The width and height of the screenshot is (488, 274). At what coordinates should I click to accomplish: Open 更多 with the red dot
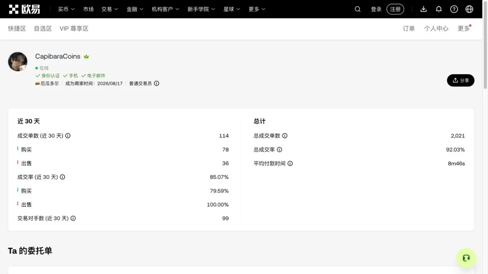pos(464,28)
